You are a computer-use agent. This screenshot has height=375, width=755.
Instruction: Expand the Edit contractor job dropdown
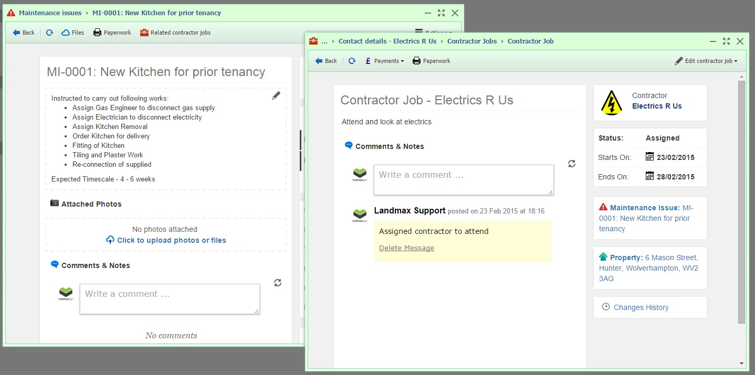706,61
